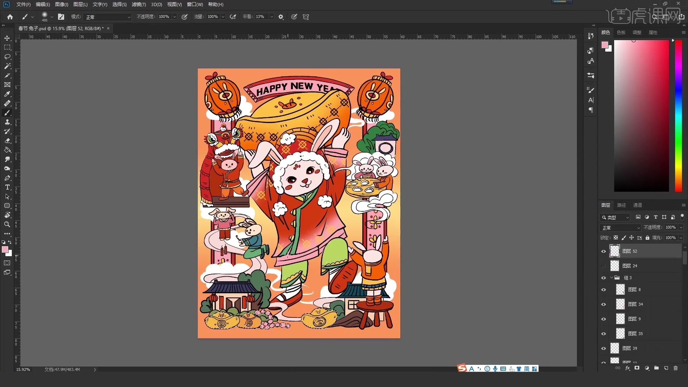This screenshot has height=387, width=688.
Task: Open brush mode 正常 dropdown
Action: point(107,17)
